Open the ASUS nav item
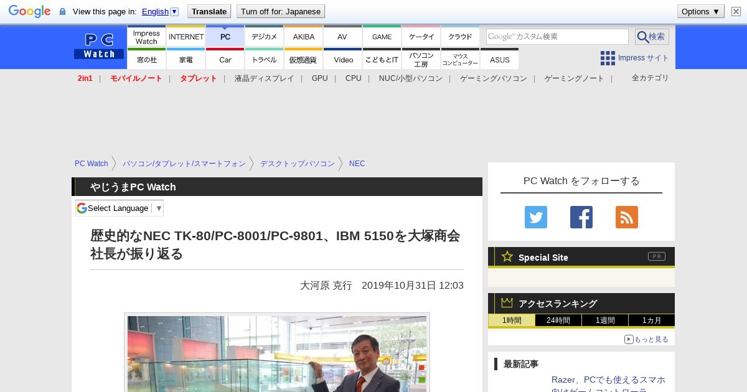 (x=499, y=60)
